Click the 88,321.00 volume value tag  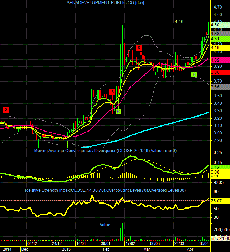click(220, 238)
